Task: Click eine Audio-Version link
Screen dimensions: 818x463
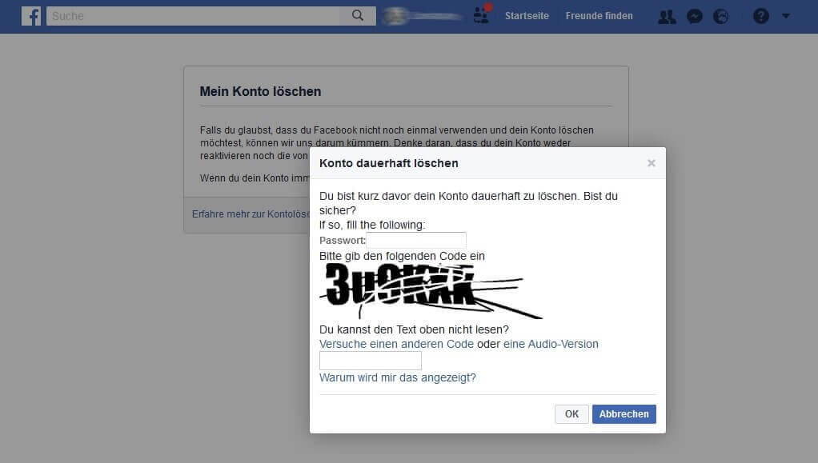Action: [551, 344]
